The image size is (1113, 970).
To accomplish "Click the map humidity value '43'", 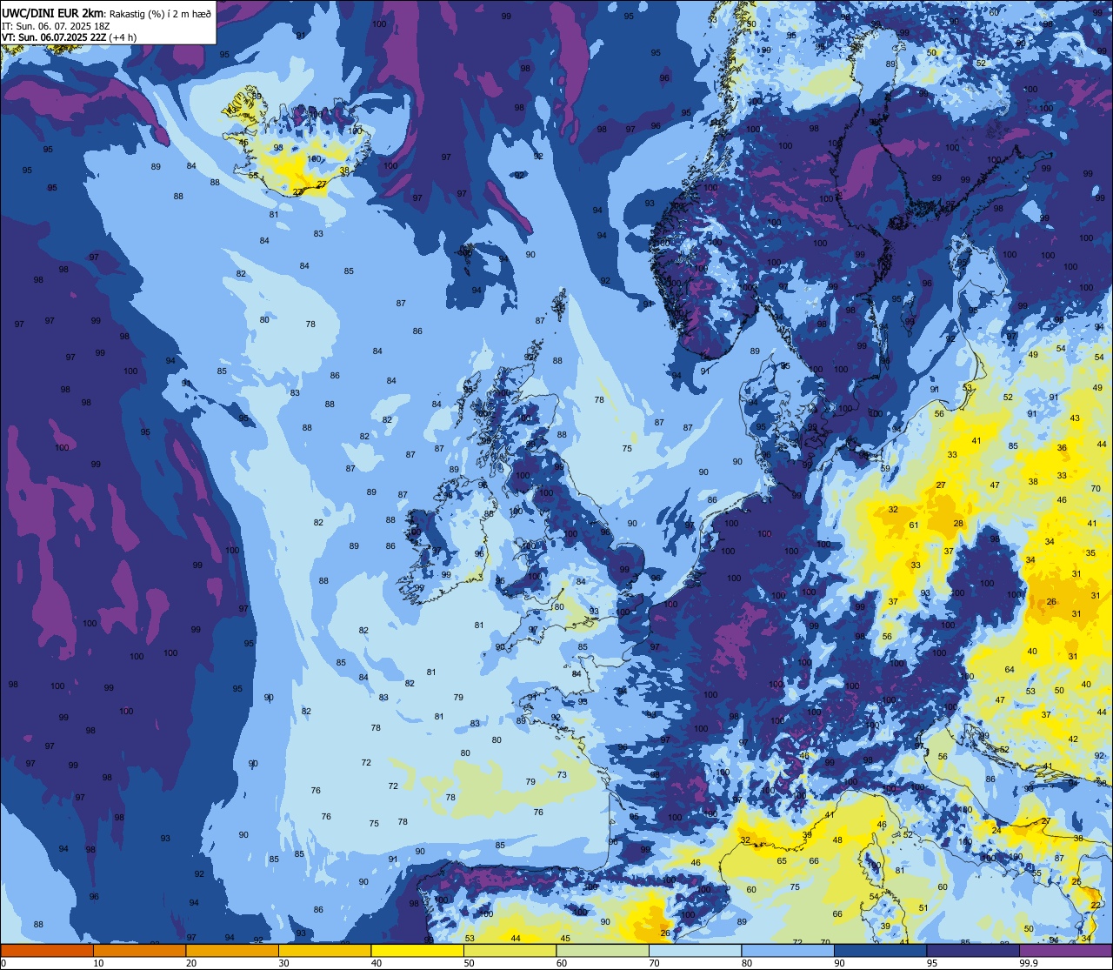I will (1076, 418).
